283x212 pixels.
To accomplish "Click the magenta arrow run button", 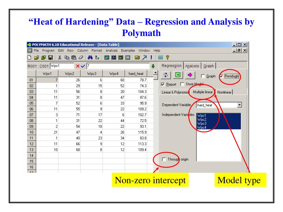I will [x=190, y=75].
